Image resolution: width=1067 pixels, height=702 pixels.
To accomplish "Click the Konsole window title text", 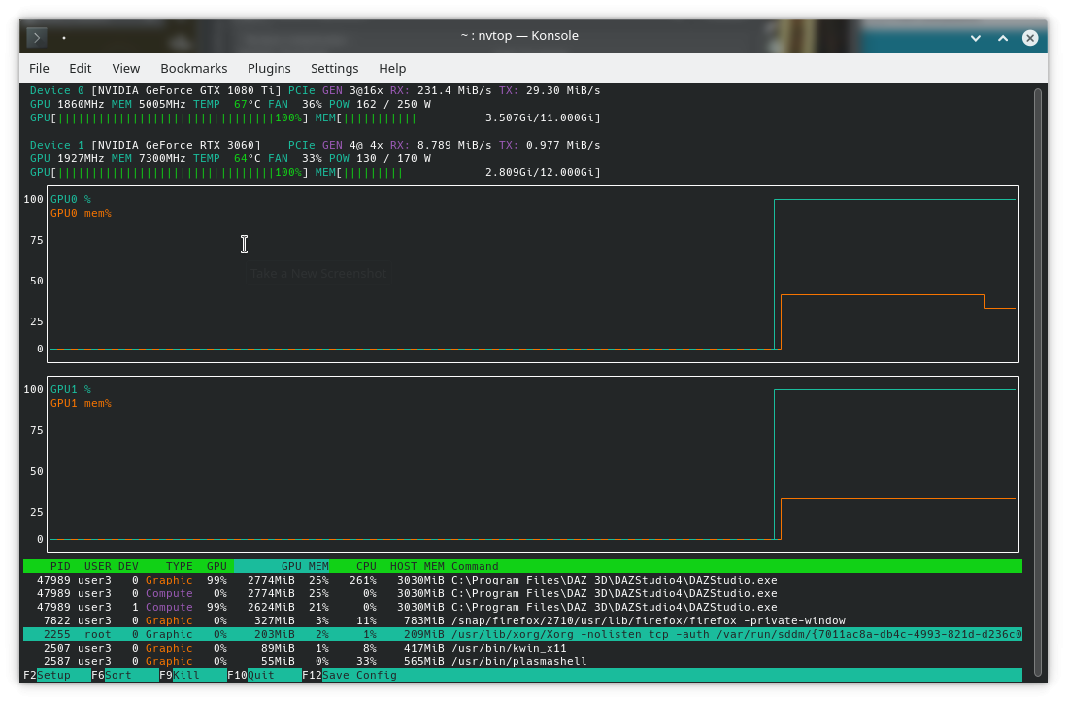I will point(519,35).
